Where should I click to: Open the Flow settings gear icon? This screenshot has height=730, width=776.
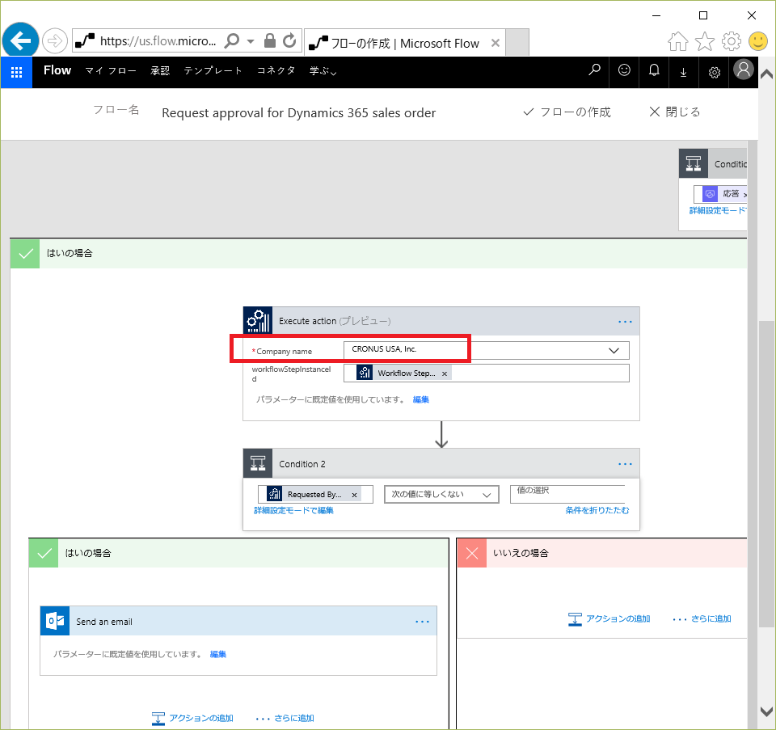click(x=714, y=73)
